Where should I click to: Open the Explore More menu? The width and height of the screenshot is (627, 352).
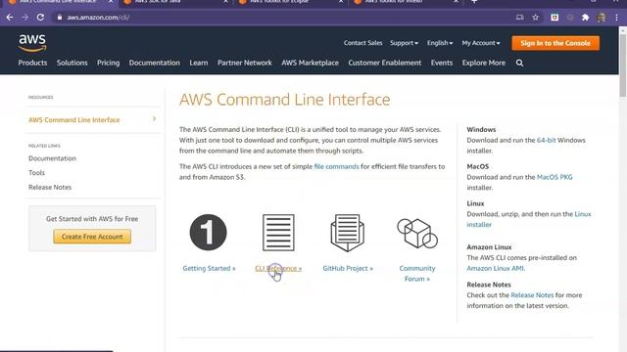483,63
